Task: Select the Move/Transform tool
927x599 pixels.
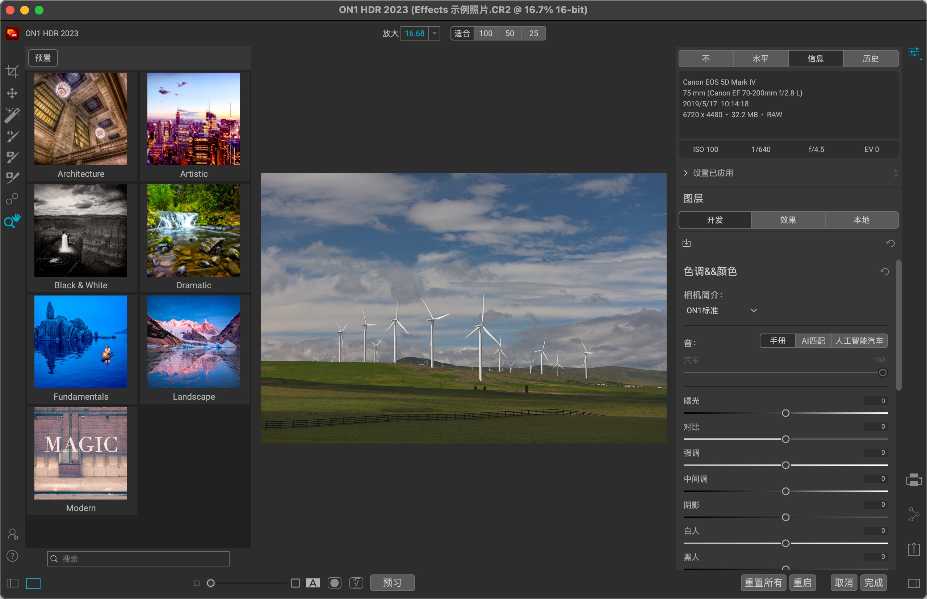Action: (x=12, y=93)
